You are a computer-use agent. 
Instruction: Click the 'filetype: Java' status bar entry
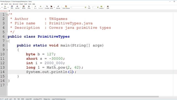click(47, 99)
